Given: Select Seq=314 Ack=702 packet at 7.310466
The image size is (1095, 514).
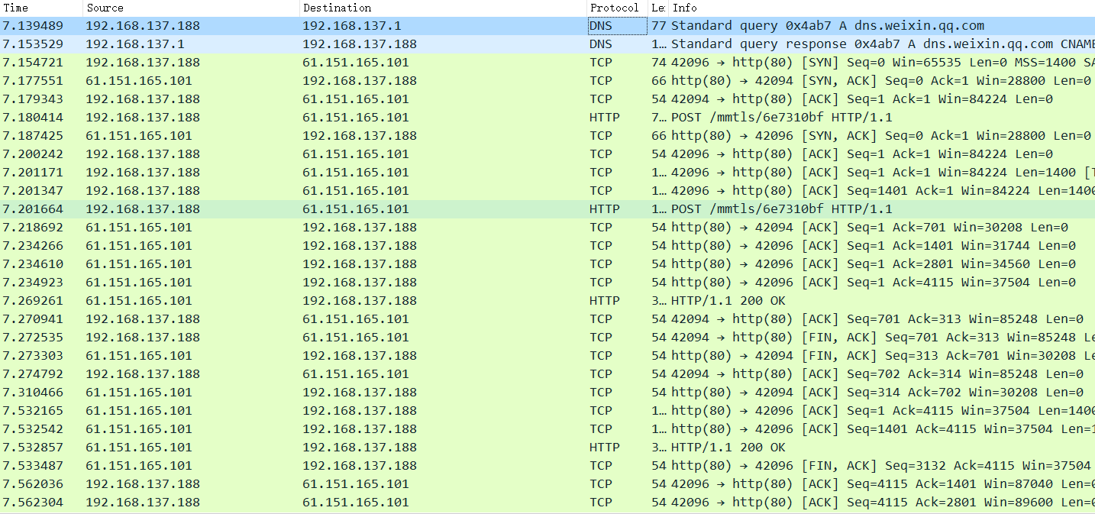Looking at the screenshot, I should [547, 393].
